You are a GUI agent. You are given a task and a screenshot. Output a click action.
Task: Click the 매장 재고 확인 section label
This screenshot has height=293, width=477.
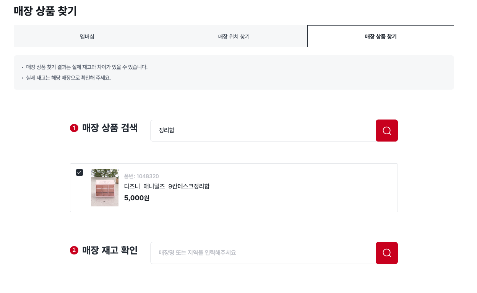(109, 250)
